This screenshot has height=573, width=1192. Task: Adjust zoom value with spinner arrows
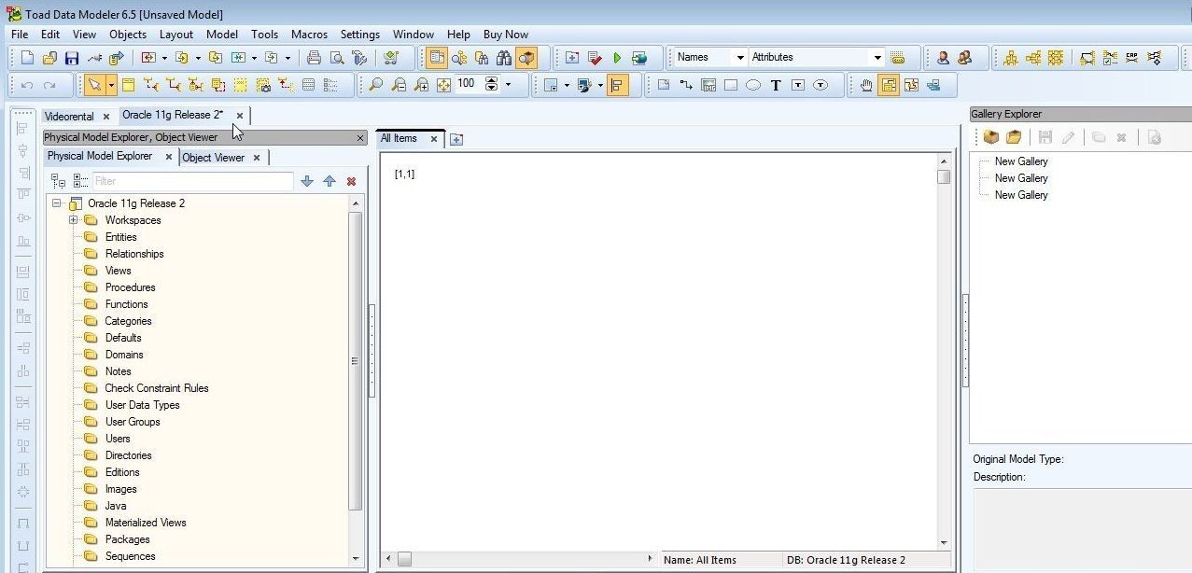492,85
